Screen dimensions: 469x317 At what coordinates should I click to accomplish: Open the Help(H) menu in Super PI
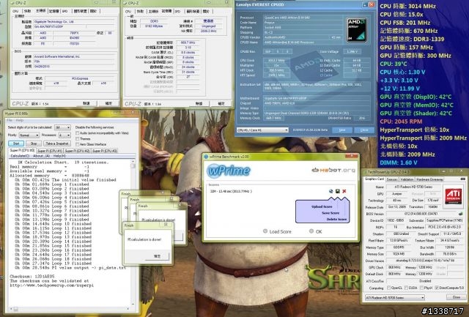(x=59, y=156)
